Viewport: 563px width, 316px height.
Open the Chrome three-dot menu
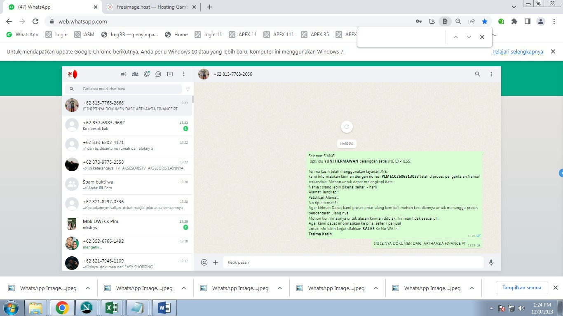554,21
